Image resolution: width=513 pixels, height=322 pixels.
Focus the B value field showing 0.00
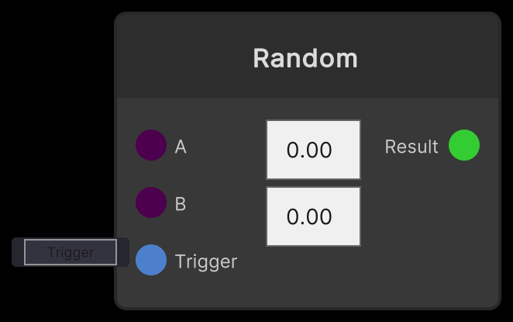(313, 216)
